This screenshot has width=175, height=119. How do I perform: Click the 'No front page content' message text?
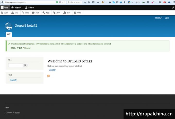coord(65,66)
